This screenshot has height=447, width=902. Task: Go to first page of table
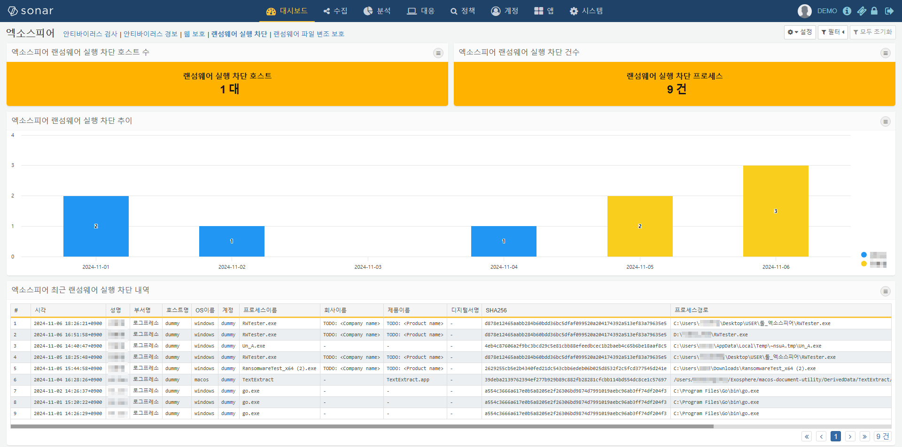pos(807,437)
